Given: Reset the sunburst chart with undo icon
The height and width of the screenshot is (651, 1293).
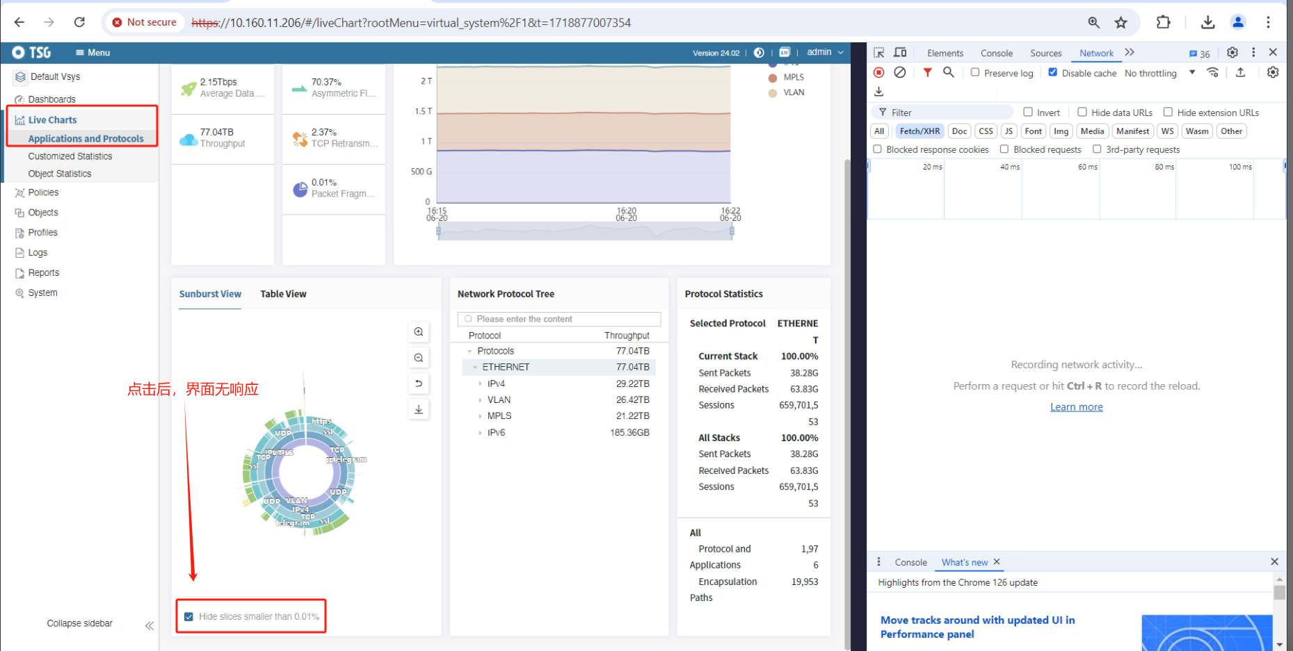Looking at the screenshot, I should [419, 384].
